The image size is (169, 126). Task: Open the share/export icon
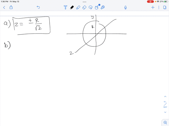click(11, 7)
